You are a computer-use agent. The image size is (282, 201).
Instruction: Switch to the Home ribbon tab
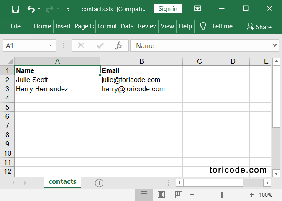[x=42, y=26]
